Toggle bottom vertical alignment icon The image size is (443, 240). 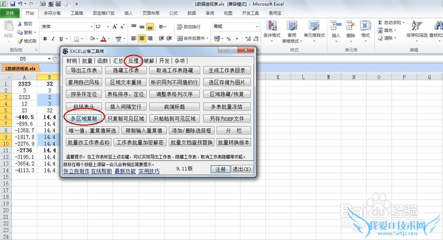(150, 27)
